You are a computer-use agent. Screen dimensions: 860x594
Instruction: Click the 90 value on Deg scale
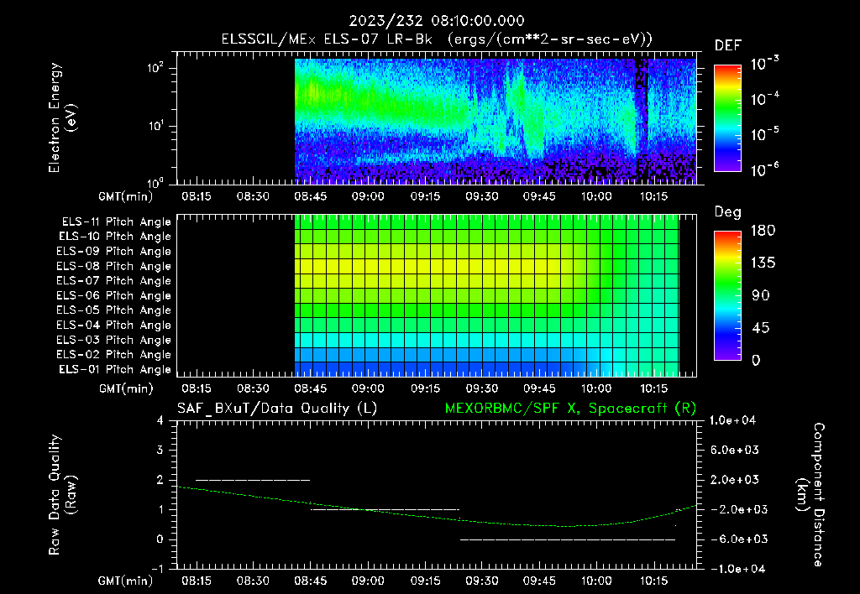point(761,295)
